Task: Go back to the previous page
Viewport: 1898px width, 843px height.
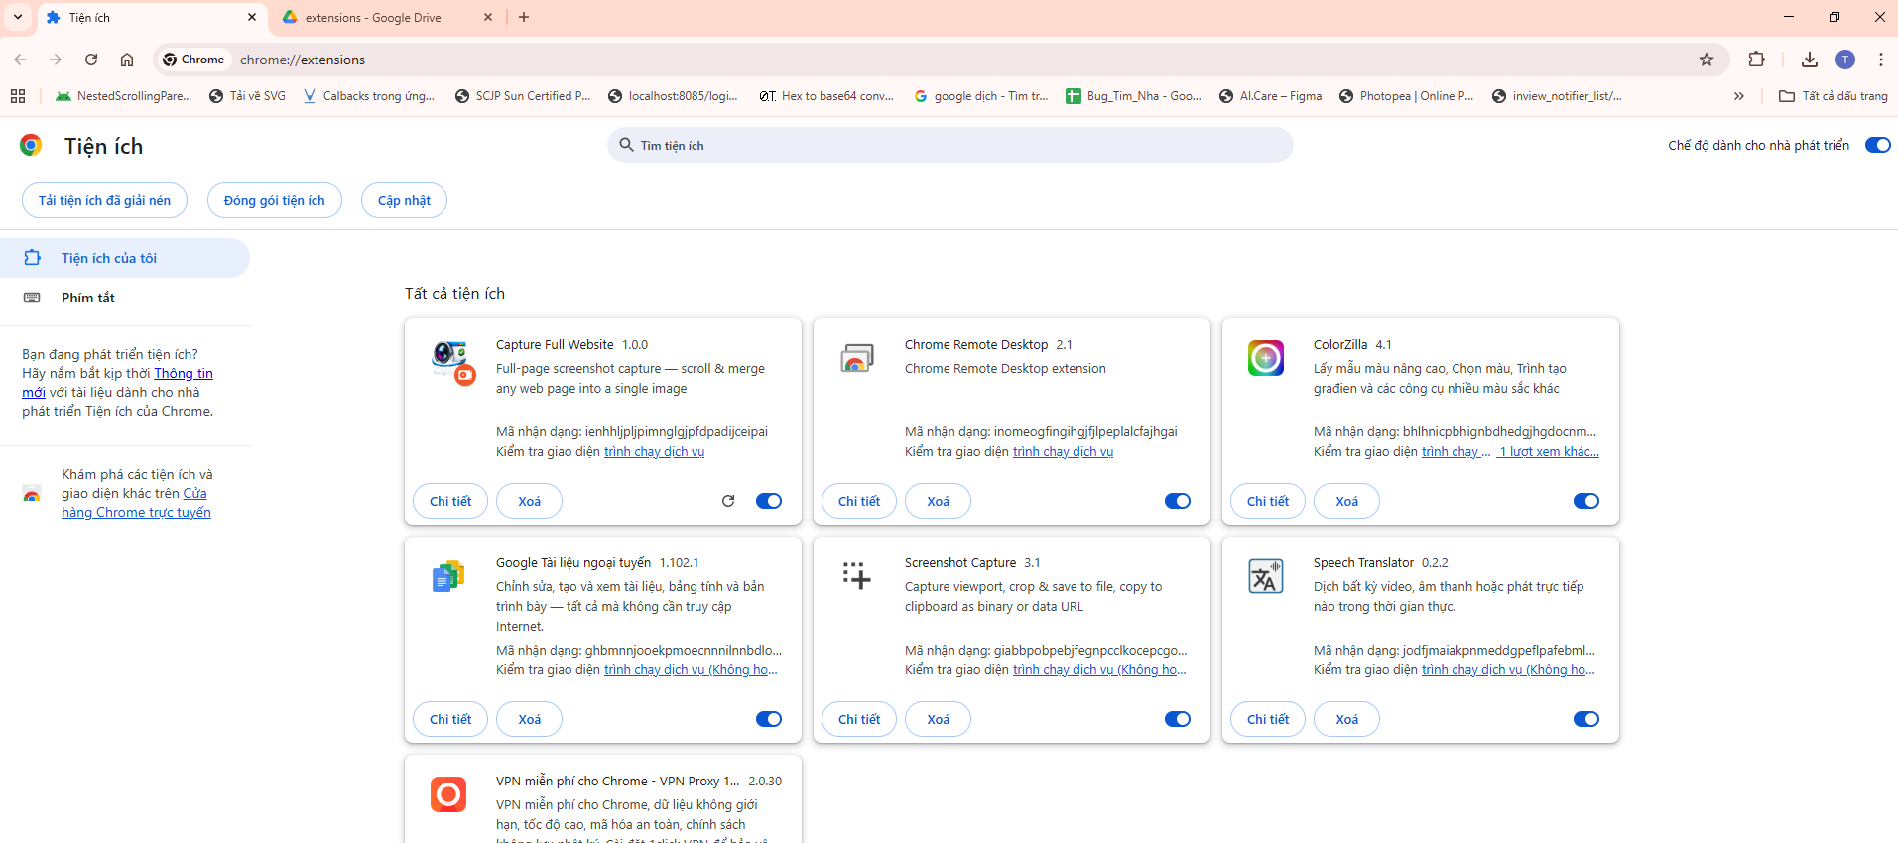Action: point(20,60)
